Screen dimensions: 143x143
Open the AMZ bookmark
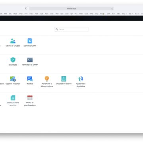coord(21,14)
